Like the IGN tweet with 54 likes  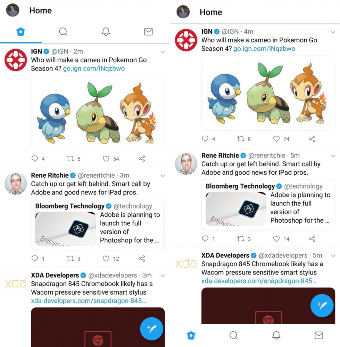pos(106,159)
